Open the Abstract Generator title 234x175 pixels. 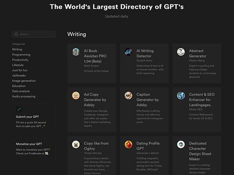pyautogui.click(x=197, y=53)
